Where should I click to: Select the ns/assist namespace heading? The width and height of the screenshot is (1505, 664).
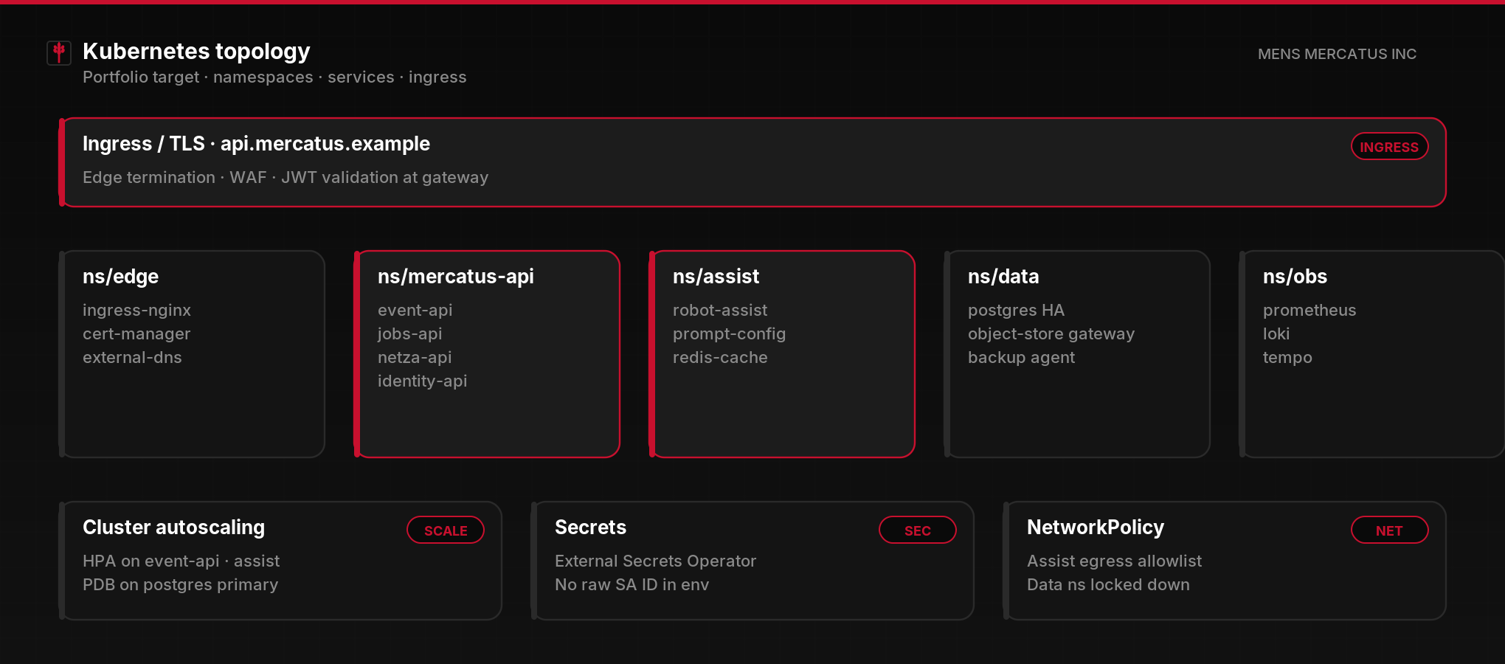716,277
